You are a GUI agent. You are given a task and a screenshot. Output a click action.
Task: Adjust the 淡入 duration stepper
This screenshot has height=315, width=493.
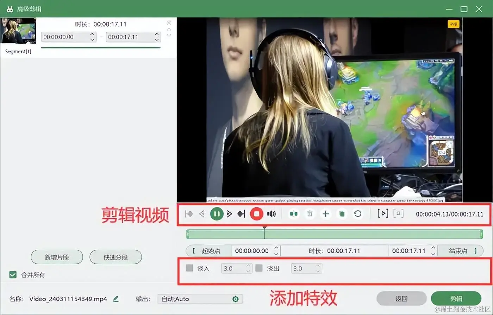pos(248,268)
